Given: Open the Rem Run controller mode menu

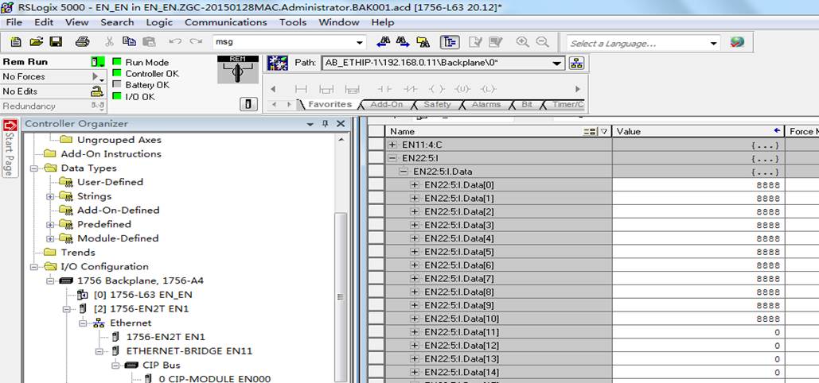Looking at the screenshot, I should tap(98, 62).
